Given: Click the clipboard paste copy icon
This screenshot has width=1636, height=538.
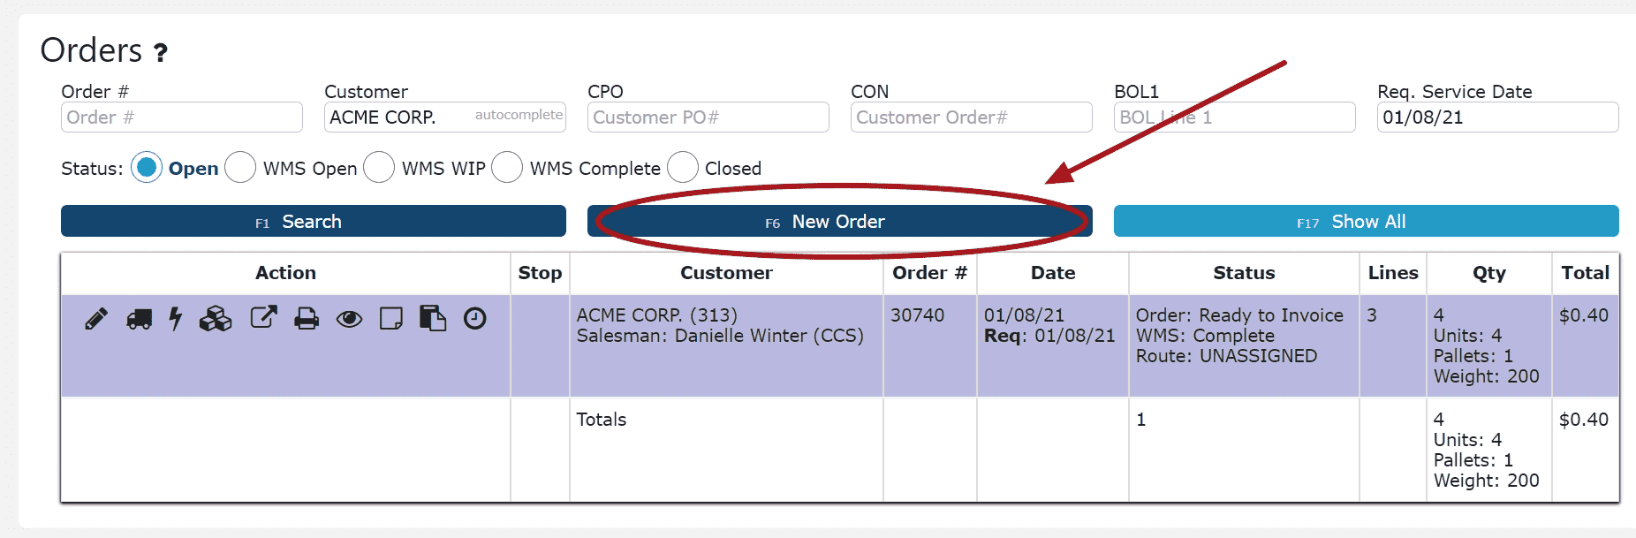Looking at the screenshot, I should [x=433, y=318].
